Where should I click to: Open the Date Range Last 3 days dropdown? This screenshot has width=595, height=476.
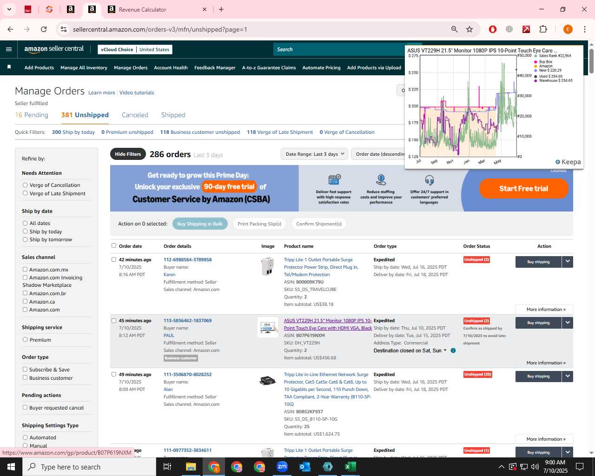pos(315,154)
